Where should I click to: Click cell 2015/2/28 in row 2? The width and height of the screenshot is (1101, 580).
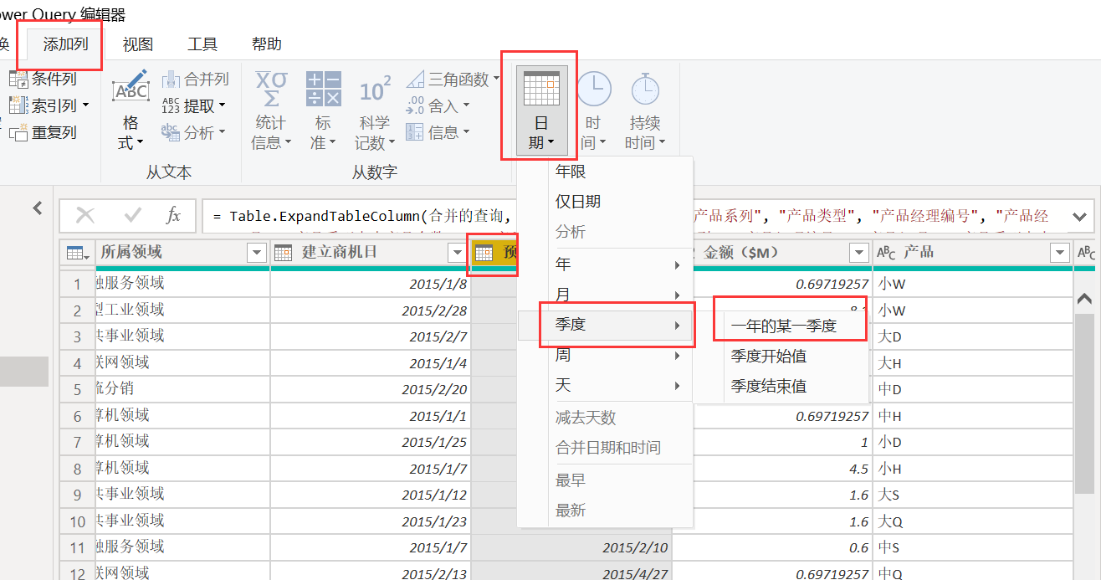[x=371, y=311]
